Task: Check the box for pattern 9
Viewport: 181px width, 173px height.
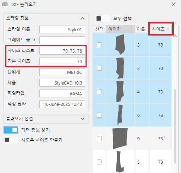Action: point(99,139)
